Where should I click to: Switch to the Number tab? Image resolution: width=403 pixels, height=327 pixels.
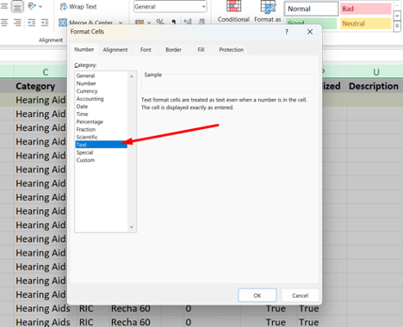(x=84, y=49)
